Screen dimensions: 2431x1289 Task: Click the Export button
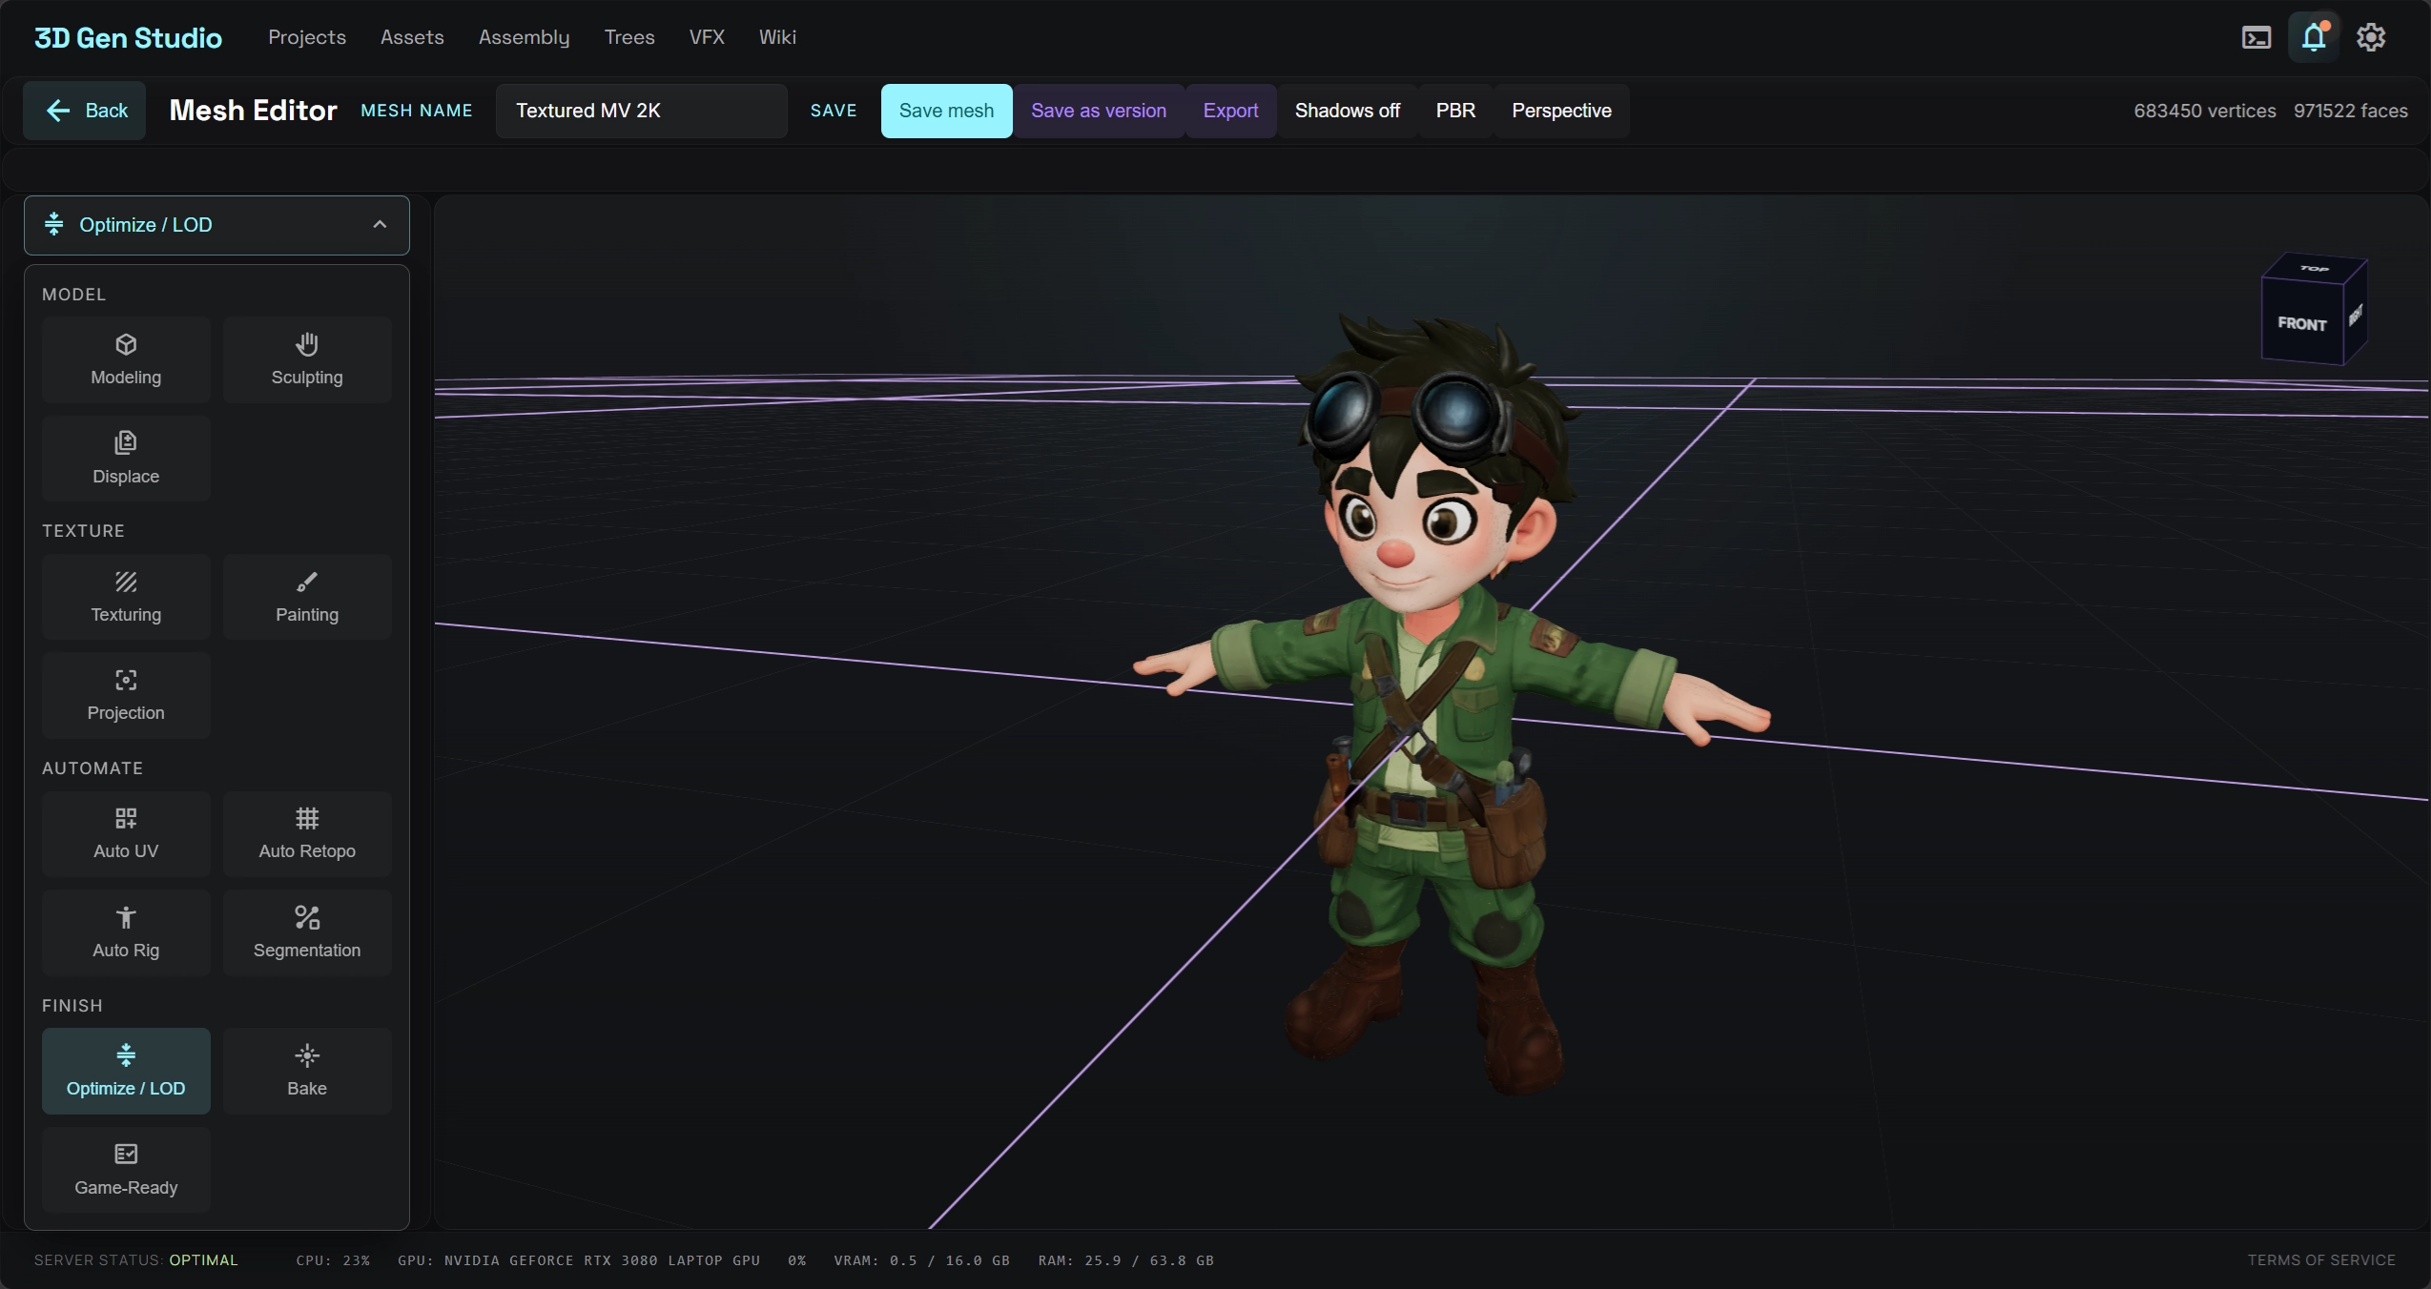pyautogui.click(x=1230, y=111)
